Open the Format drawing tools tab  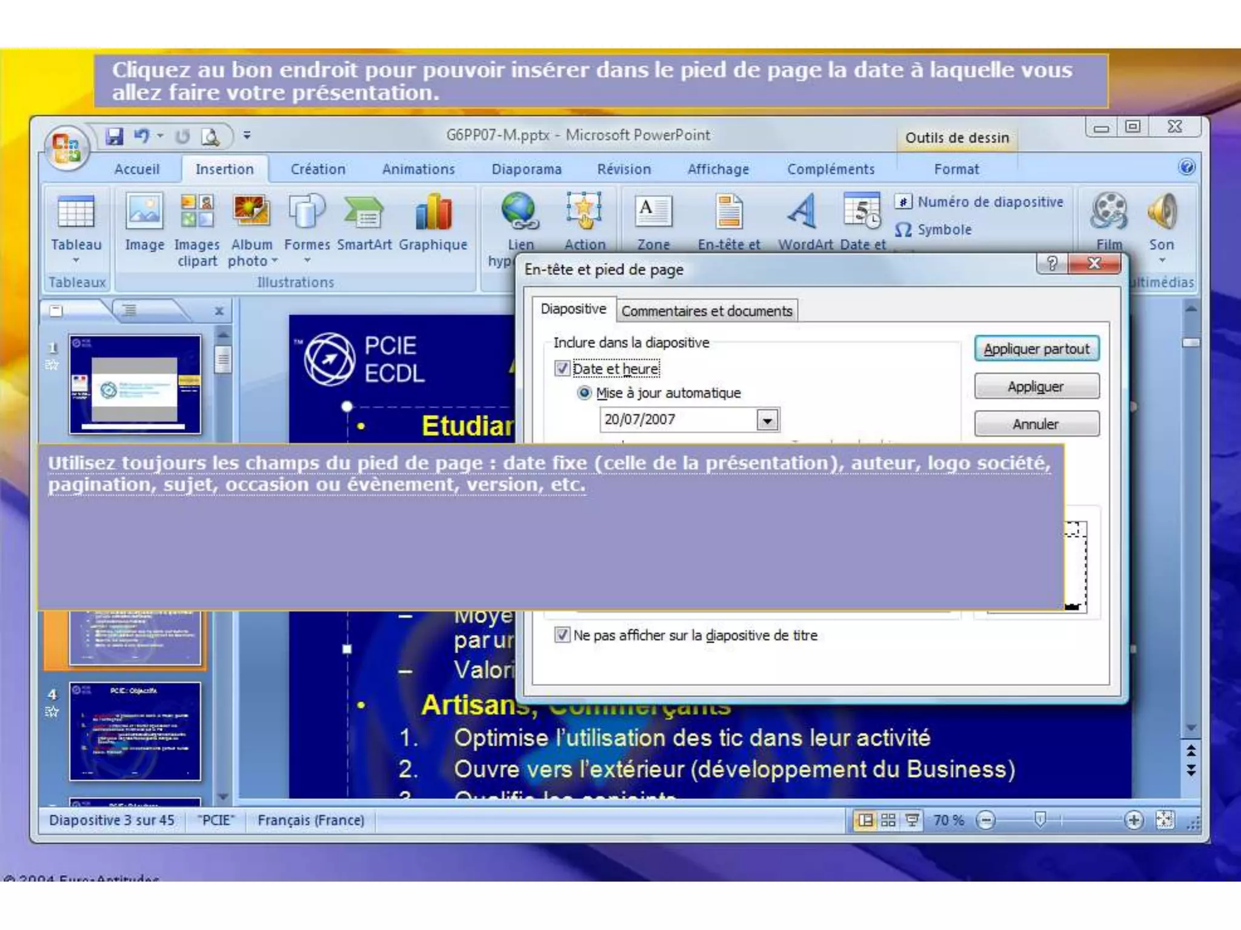[956, 169]
